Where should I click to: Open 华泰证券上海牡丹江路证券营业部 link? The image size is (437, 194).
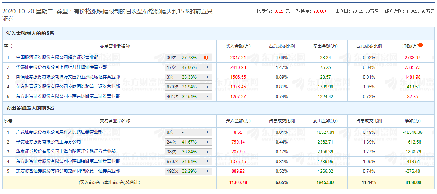click(x=61, y=67)
